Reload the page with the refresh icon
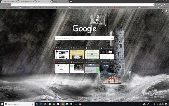Image resolution: width=169 pixels, height=106 pixels. pos(6,5)
